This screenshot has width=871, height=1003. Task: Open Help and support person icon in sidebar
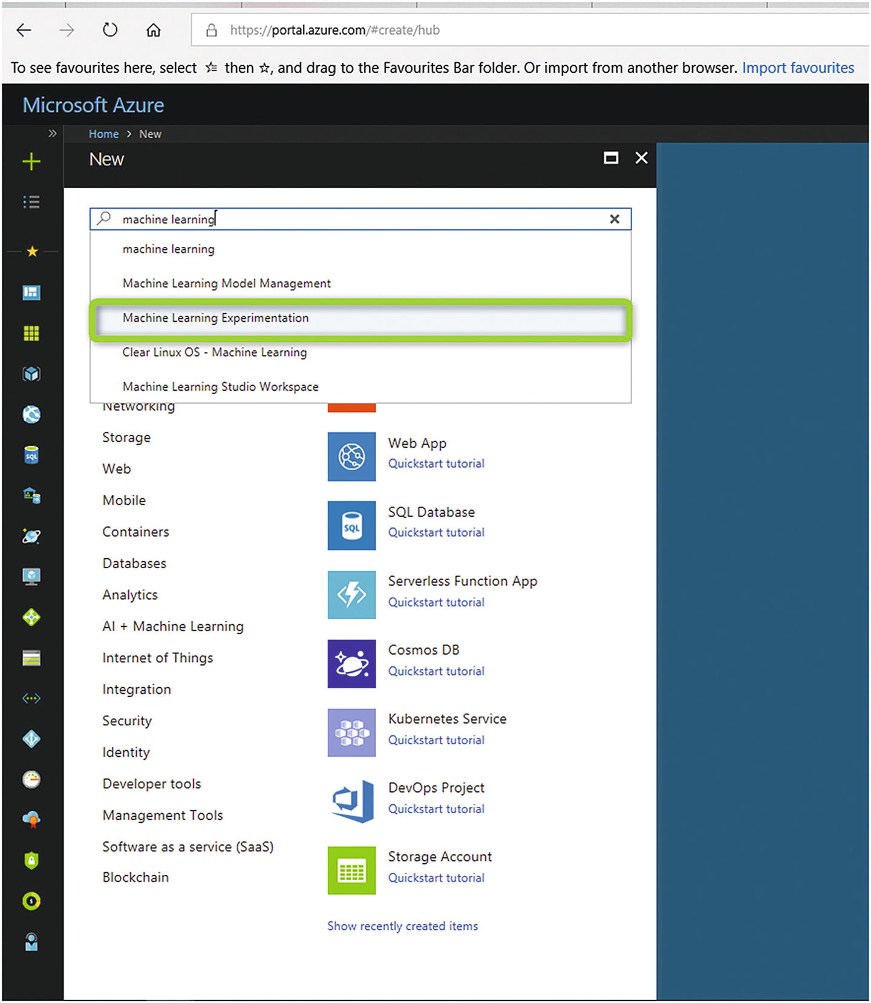(31, 942)
